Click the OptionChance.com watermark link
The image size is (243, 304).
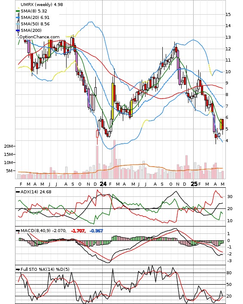[39, 37]
